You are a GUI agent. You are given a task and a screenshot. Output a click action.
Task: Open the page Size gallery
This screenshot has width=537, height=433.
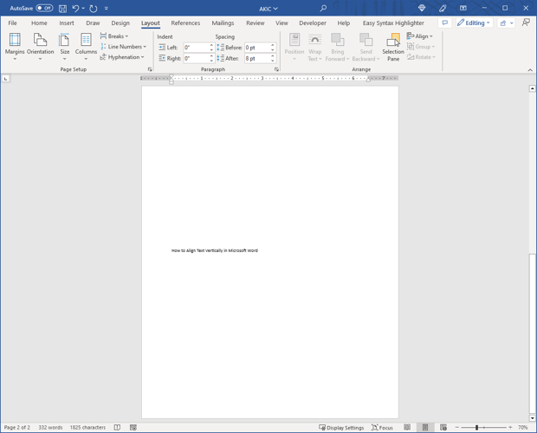click(x=64, y=46)
